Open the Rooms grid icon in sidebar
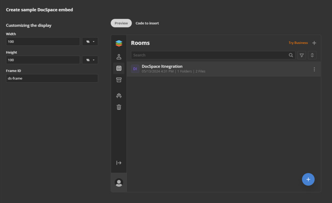This screenshot has height=203, width=332. coord(119,68)
